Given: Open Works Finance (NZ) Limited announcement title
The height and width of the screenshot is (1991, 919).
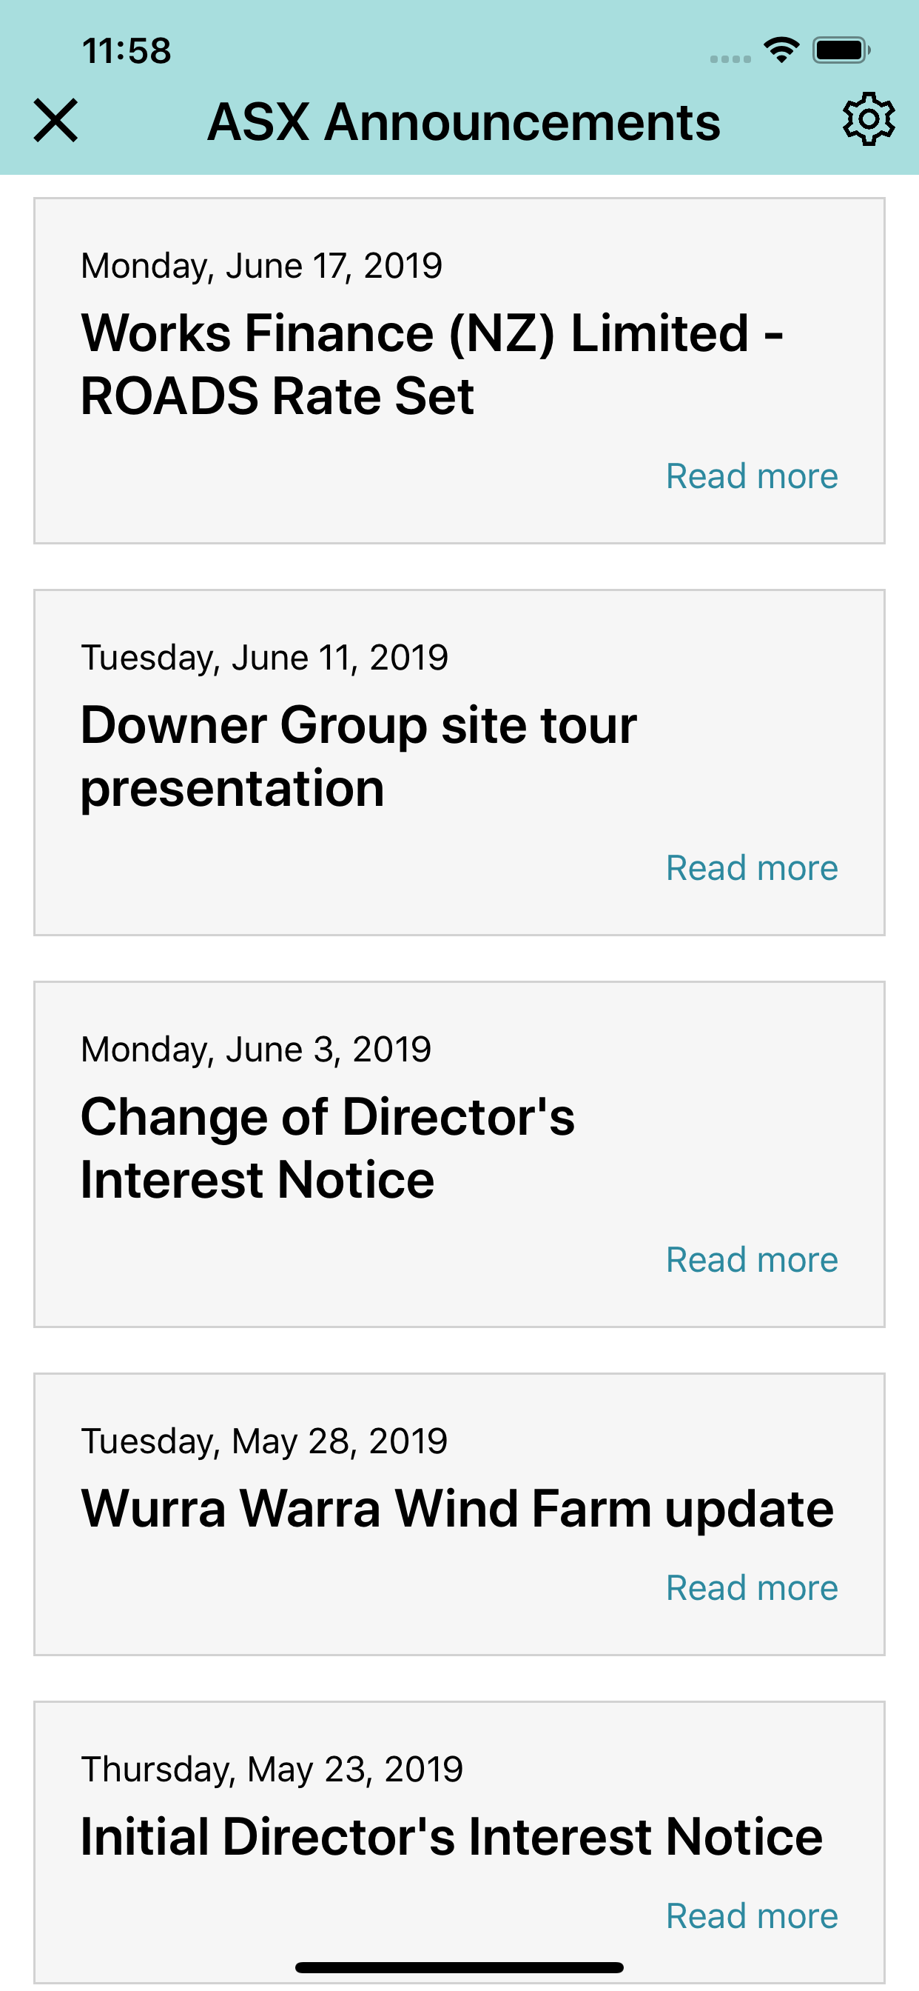Looking at the screenshot, I should point(431,365).
